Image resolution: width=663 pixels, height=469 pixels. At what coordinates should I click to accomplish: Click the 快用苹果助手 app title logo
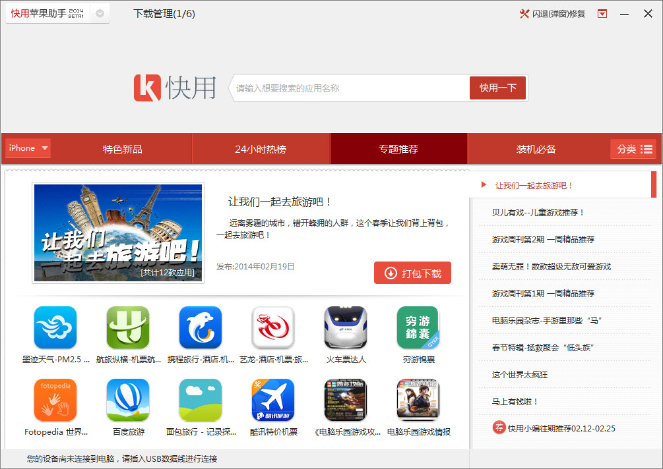(47, 14)
